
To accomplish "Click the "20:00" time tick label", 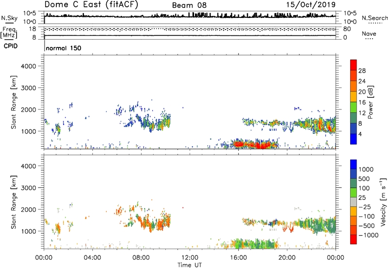I will point(287,258).
